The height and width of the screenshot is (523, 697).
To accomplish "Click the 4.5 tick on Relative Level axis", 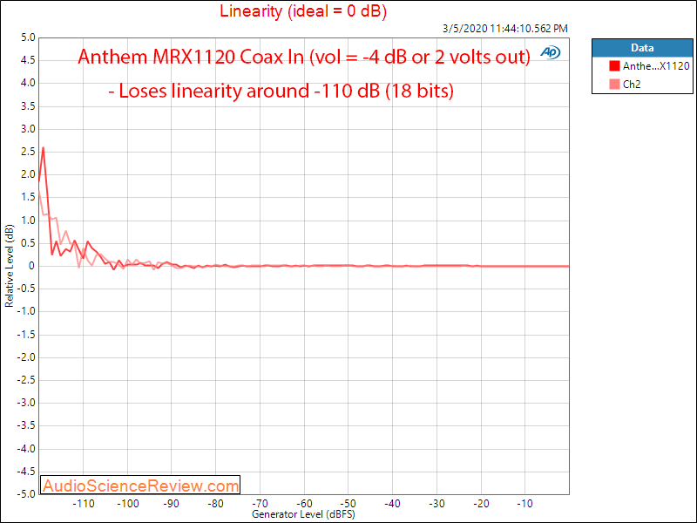I will point(28,60).
